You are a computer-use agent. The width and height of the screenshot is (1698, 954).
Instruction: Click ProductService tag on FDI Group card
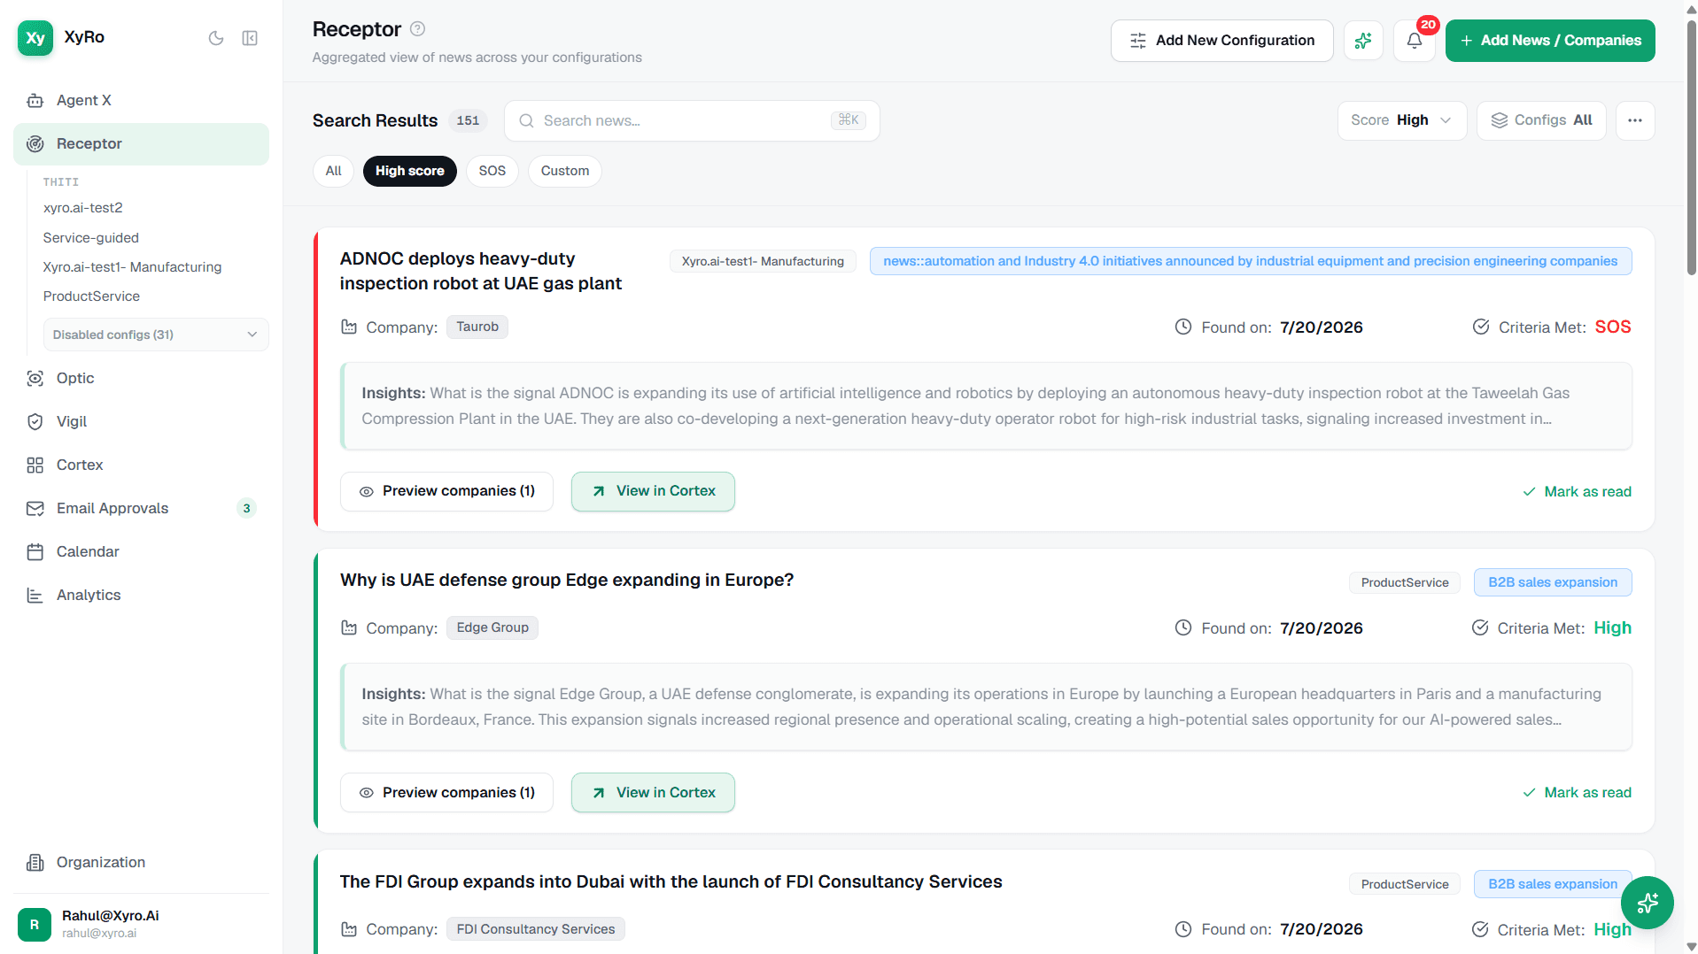click(x=1405, y=884)
